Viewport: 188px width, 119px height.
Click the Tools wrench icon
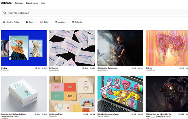(x=27, y=22)
